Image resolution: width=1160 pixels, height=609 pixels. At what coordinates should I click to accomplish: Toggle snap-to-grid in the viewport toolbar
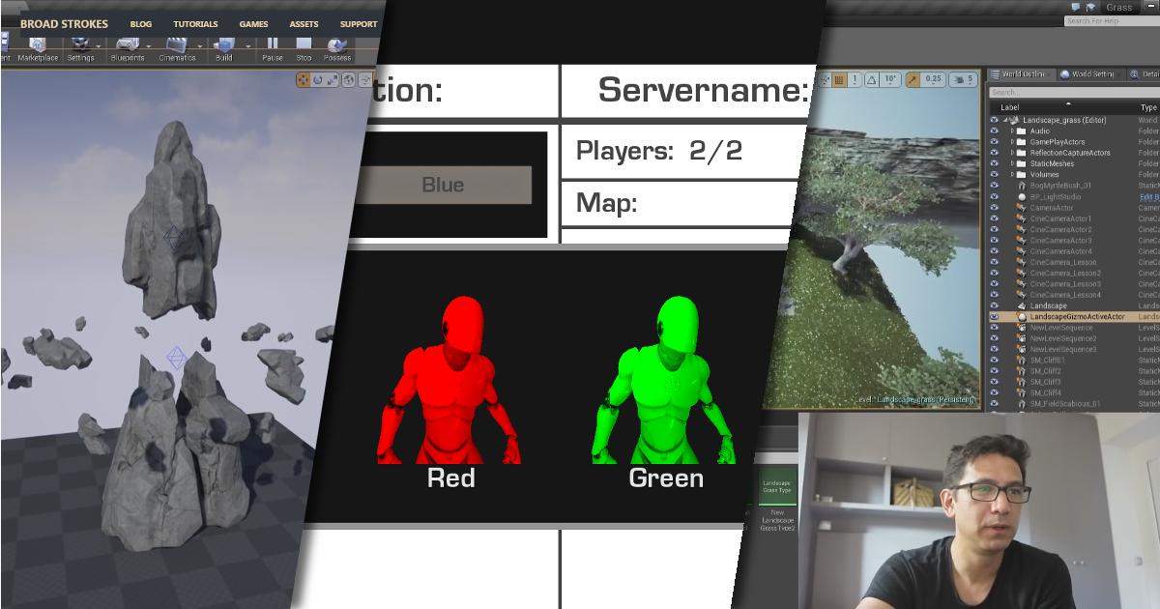point(837,79)
